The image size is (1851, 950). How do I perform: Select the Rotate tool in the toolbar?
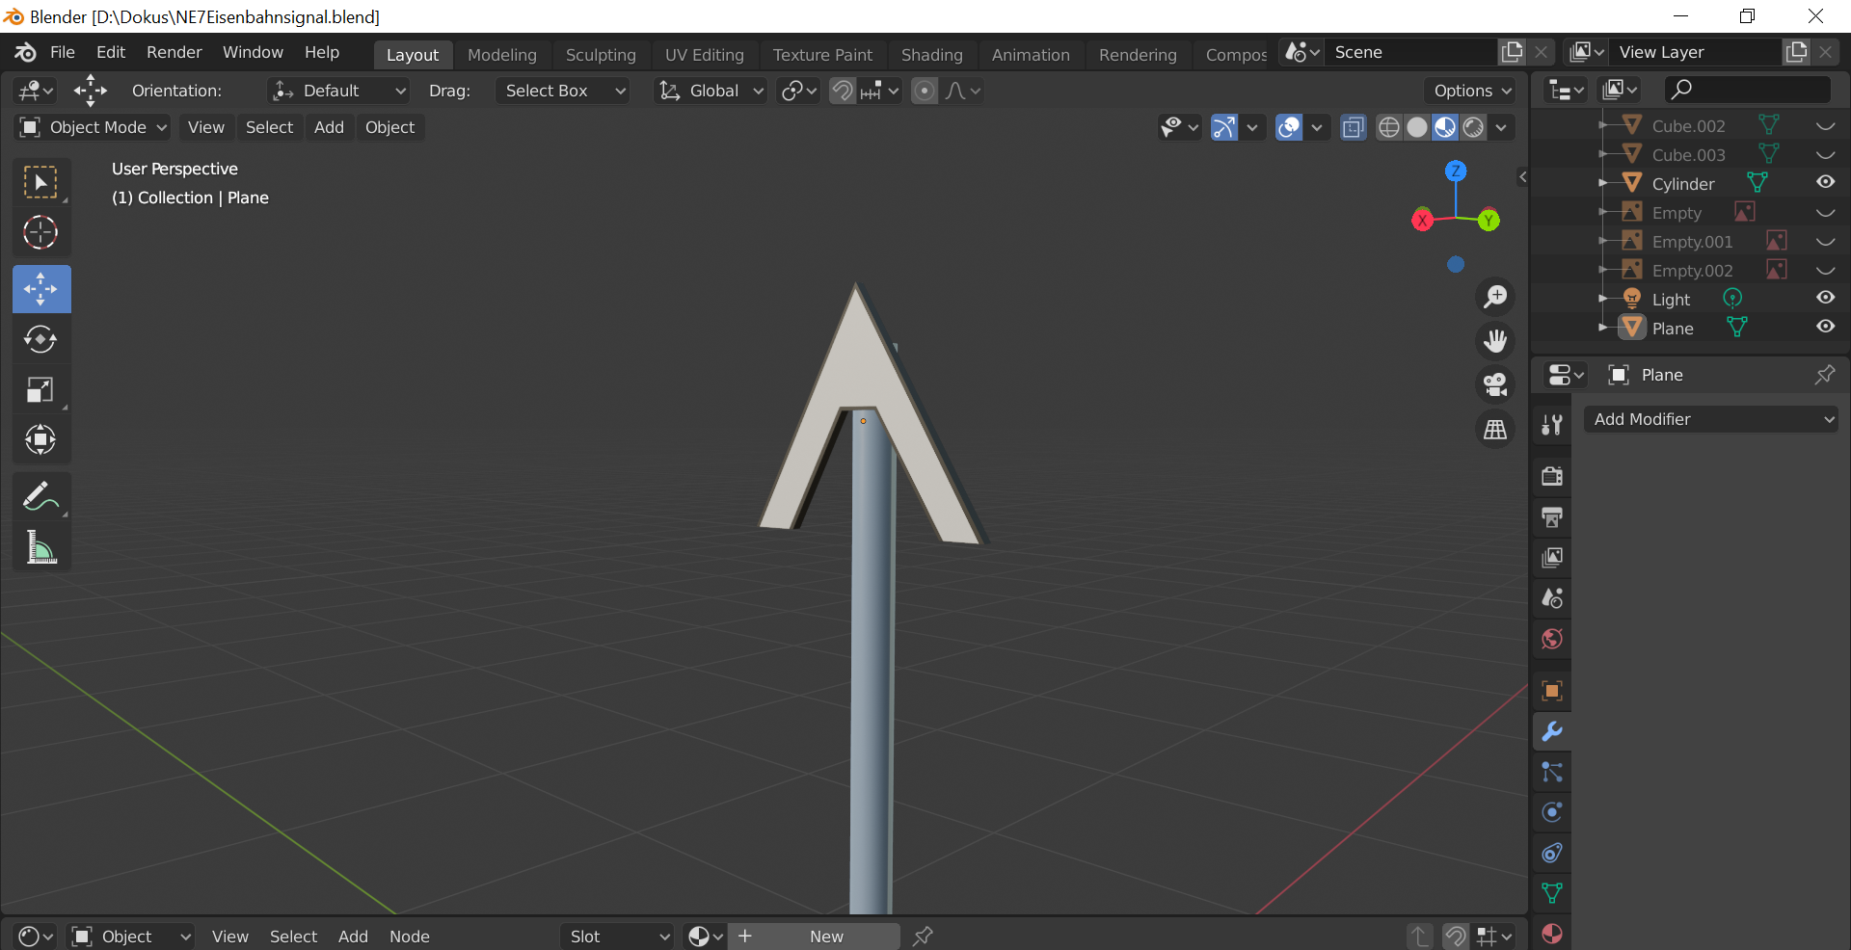40,339
